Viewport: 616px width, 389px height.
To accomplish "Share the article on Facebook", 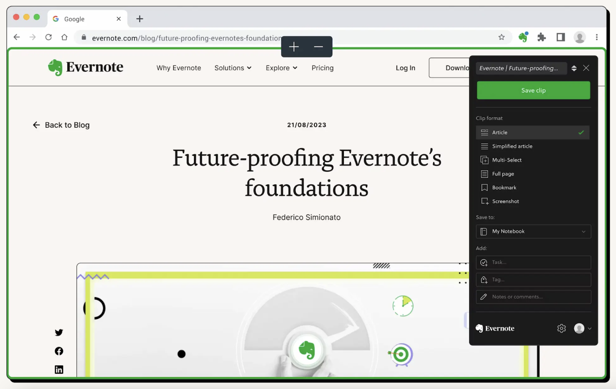I will point(59,351).
